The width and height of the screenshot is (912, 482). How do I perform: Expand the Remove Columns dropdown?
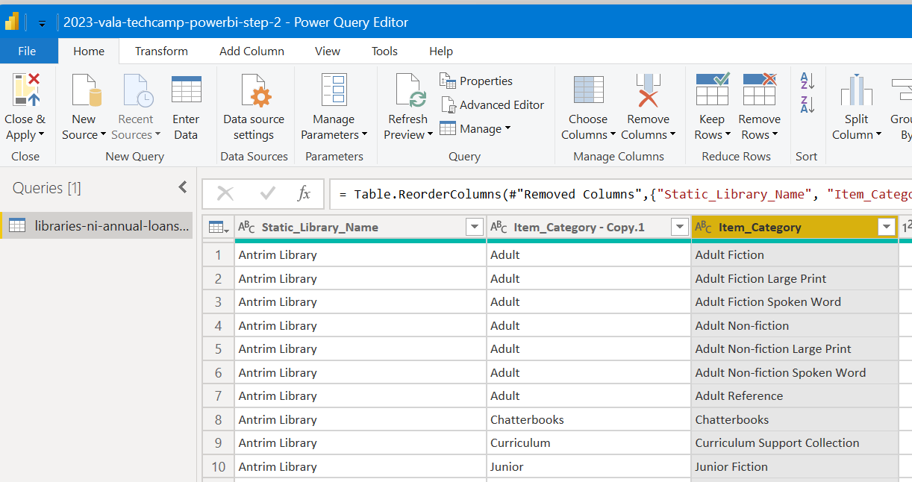click(x=672, y=135)
